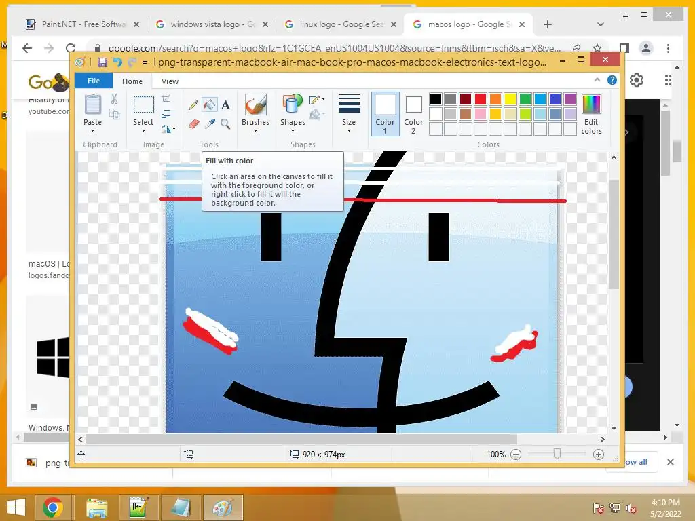Screen dimensions: 695x521
Task: Pick the black color swatch
Action: click(x=435, y=99)
